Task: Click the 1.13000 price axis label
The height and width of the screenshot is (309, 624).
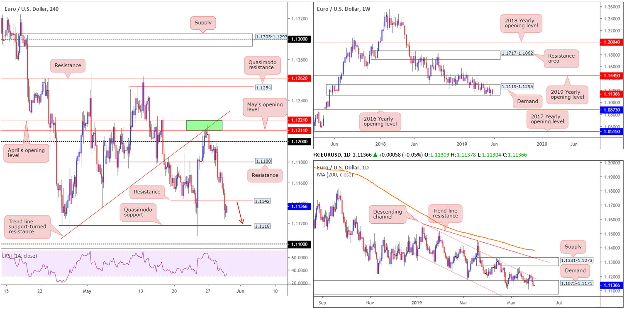Action: coord(299,39)
